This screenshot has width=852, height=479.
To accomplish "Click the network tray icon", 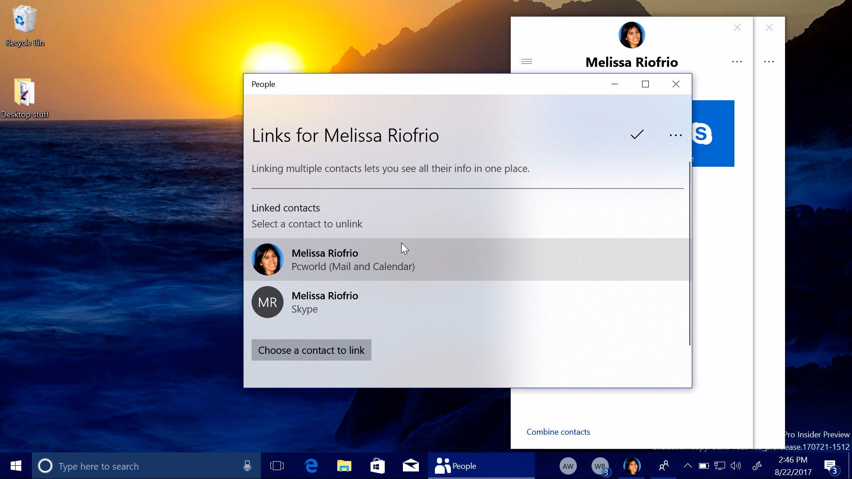I will click(720, 466).
